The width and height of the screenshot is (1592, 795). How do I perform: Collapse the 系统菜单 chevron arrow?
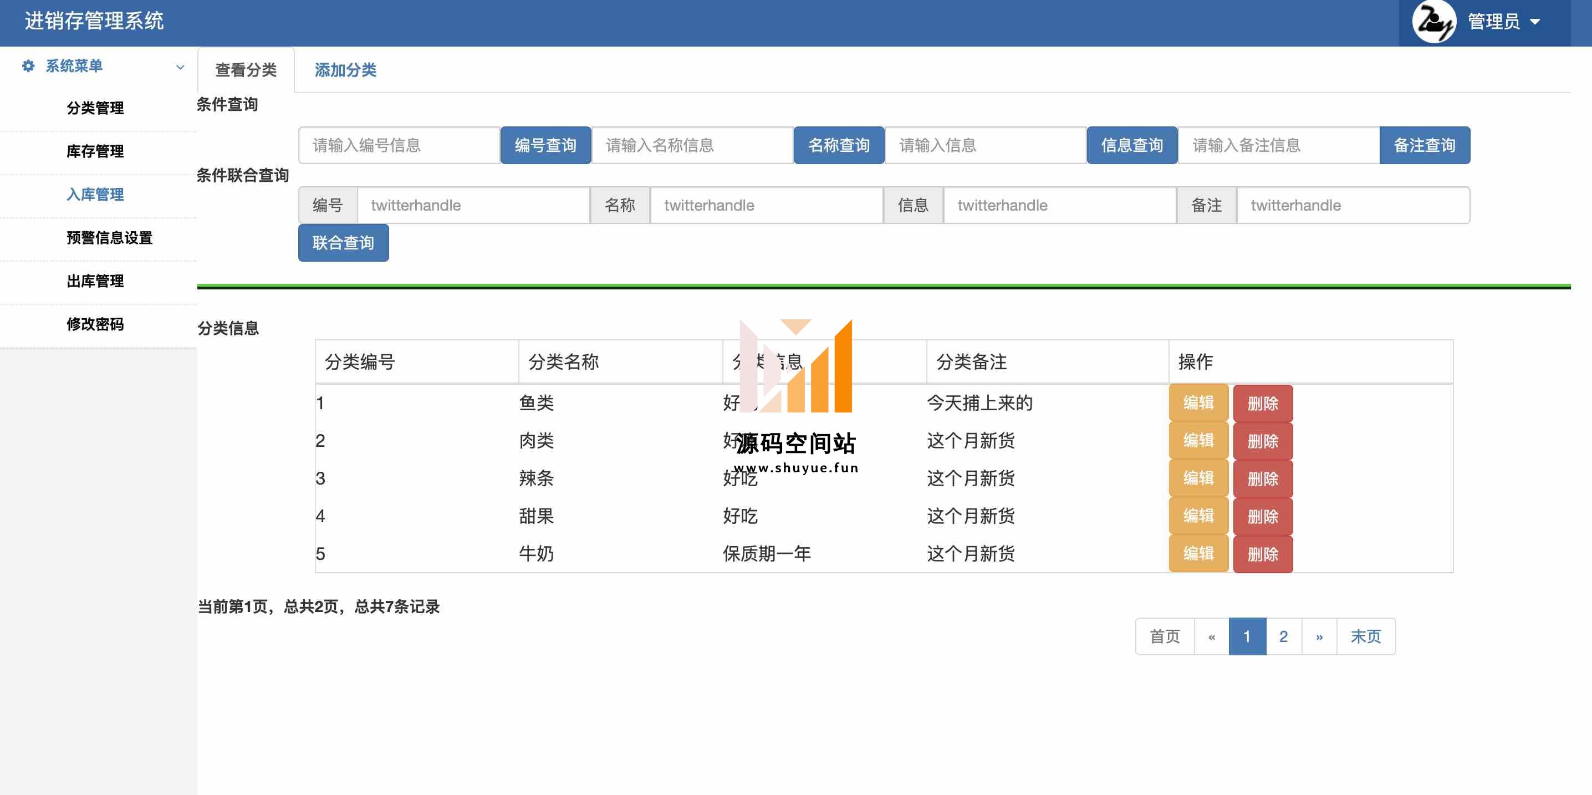[180, 67]
